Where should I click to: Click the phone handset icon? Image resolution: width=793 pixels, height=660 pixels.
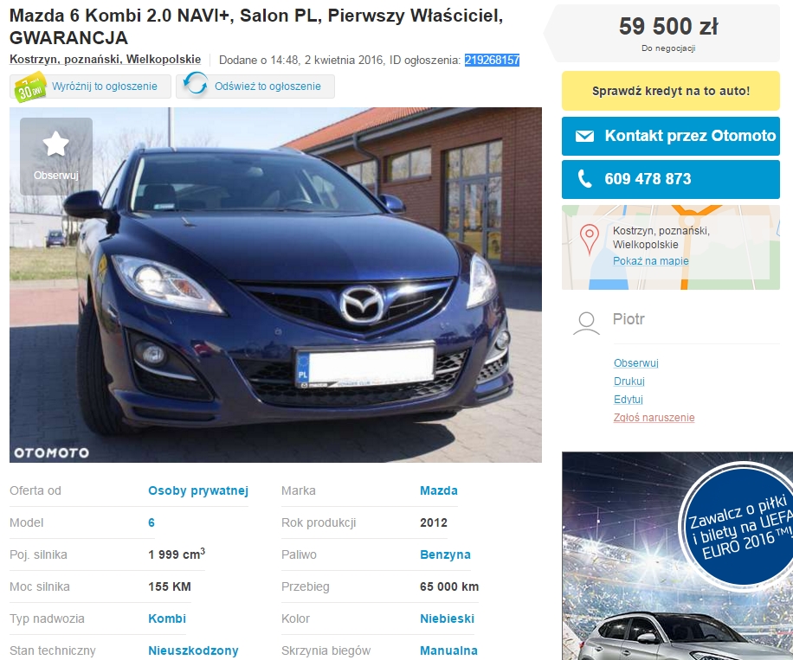[x=584, y=179]
